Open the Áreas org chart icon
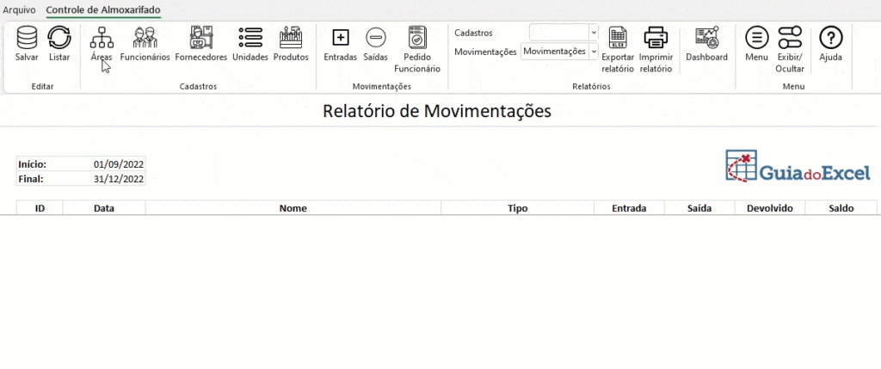Screen dimensions: 881x369 point(102,38)
